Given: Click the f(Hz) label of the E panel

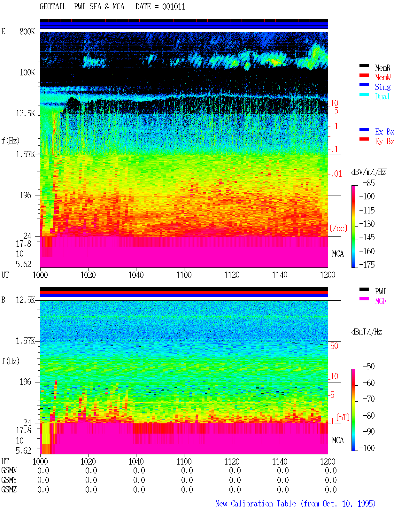Looking at the screenshot, I should 11,141.
